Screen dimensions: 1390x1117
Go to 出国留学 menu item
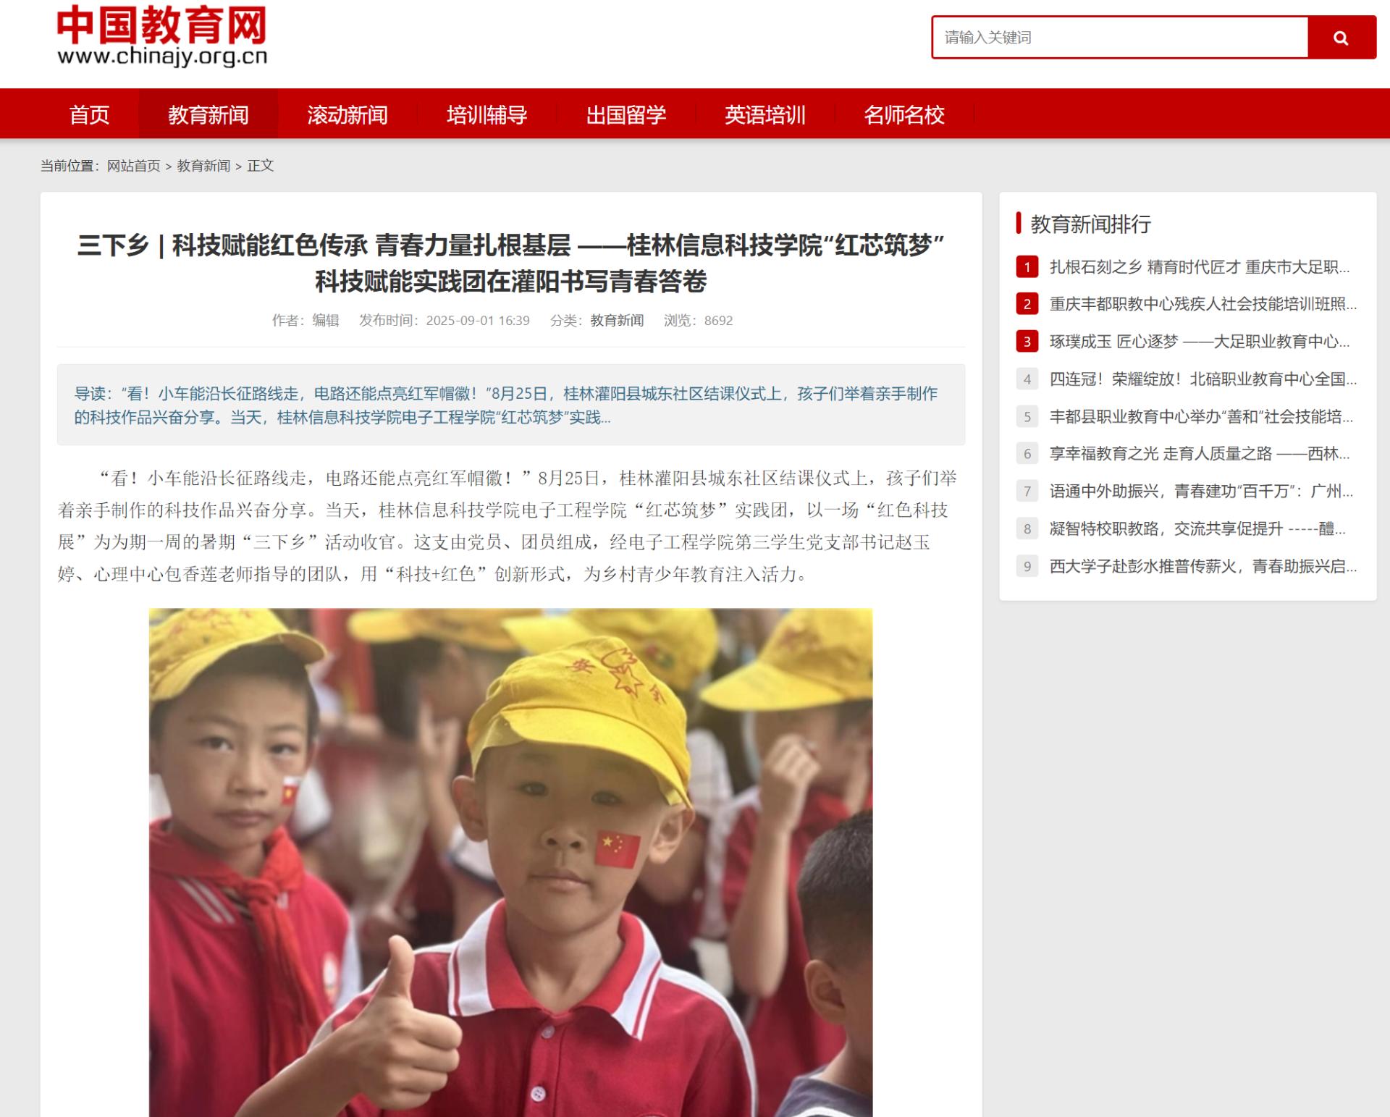tap(625, 114)
